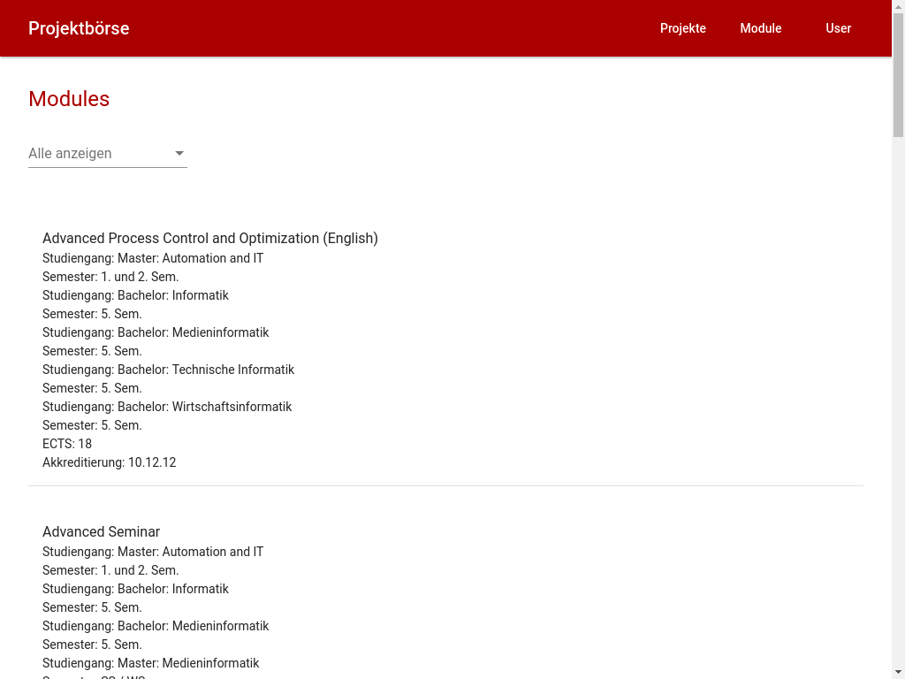Go to Projektbörse home via header title
The image size is (905, 679).
(79, 28)
